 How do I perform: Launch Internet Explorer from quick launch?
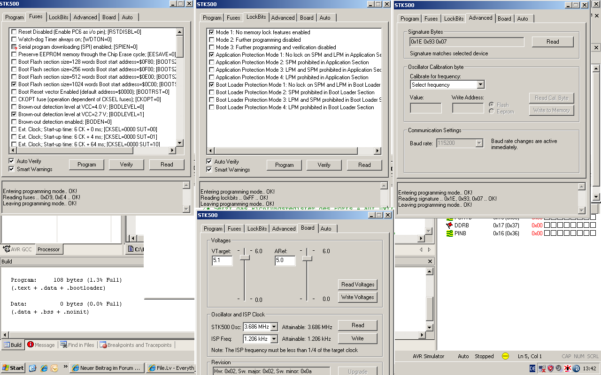[x=44, y=368]
